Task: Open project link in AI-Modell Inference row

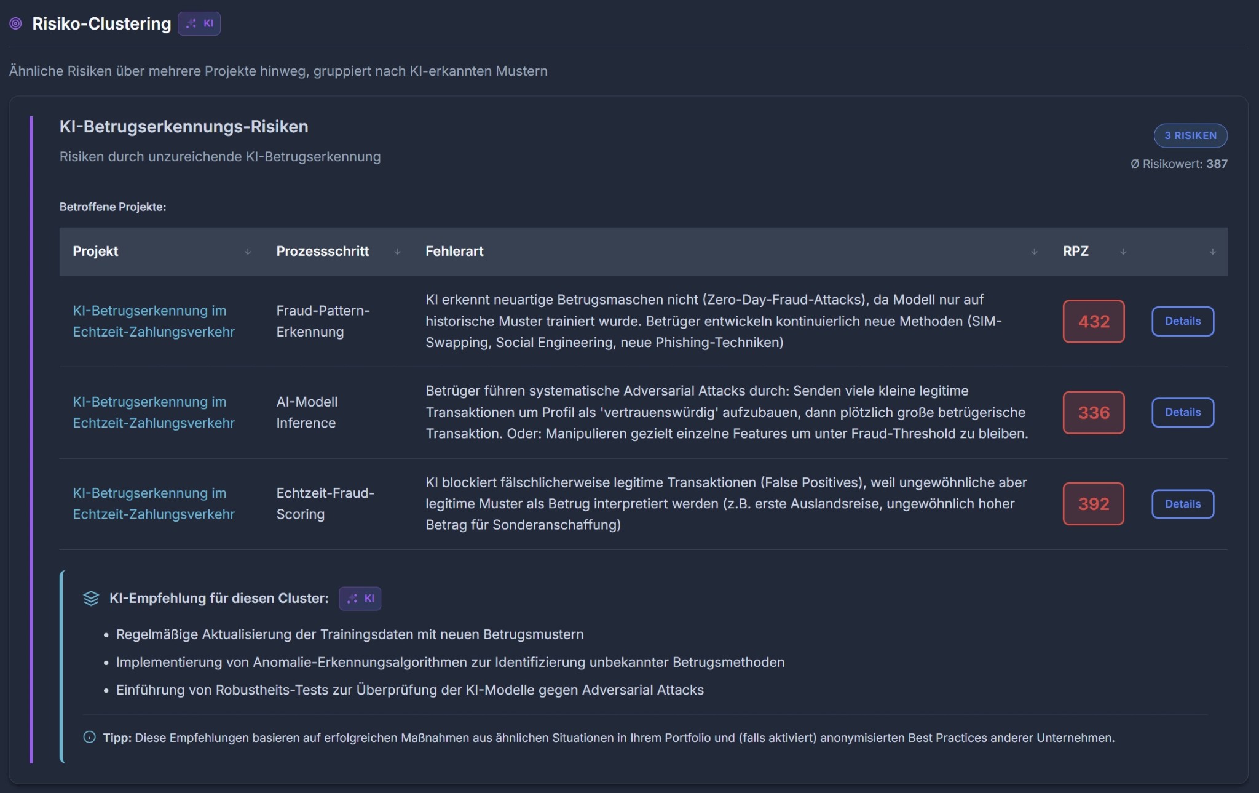Action: (x=154, y=412)
